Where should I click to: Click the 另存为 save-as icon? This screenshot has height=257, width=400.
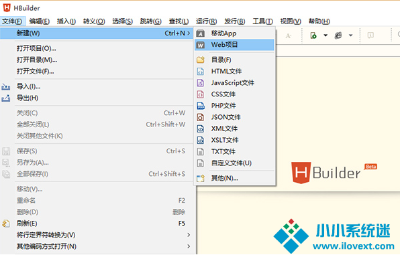click(6, 163)
